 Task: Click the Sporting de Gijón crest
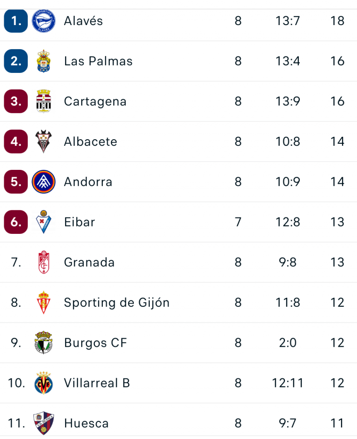(x=44, y=303)
